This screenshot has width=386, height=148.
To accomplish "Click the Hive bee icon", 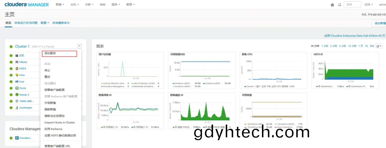I will coord(17,75).
